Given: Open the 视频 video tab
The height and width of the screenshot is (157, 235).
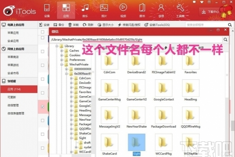Looking at the screenshot, I should point(123,11).
